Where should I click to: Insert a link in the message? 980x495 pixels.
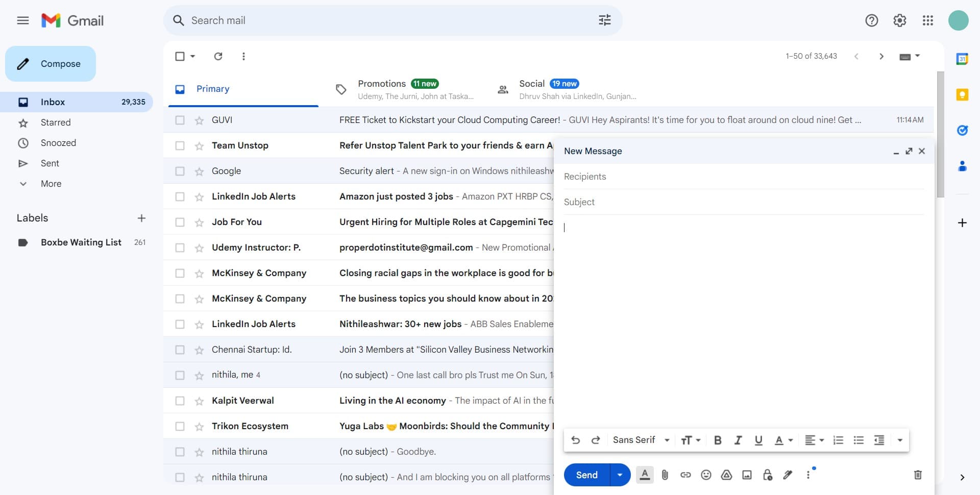[x=685, y=475]
